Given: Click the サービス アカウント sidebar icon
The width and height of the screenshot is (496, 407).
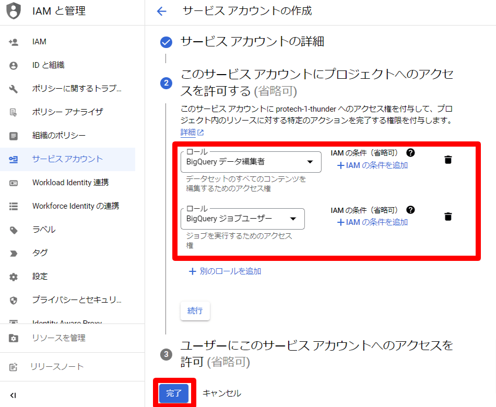Looking at the screenshot, I should pyautogui.click(x=13, y=159).
